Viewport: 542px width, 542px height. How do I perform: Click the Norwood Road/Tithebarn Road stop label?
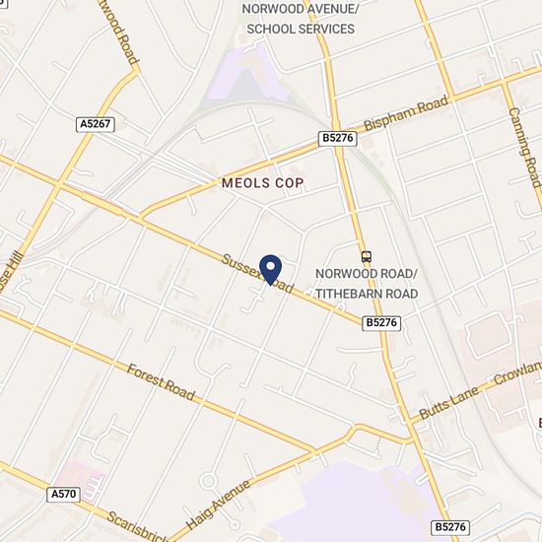(367, 284)
